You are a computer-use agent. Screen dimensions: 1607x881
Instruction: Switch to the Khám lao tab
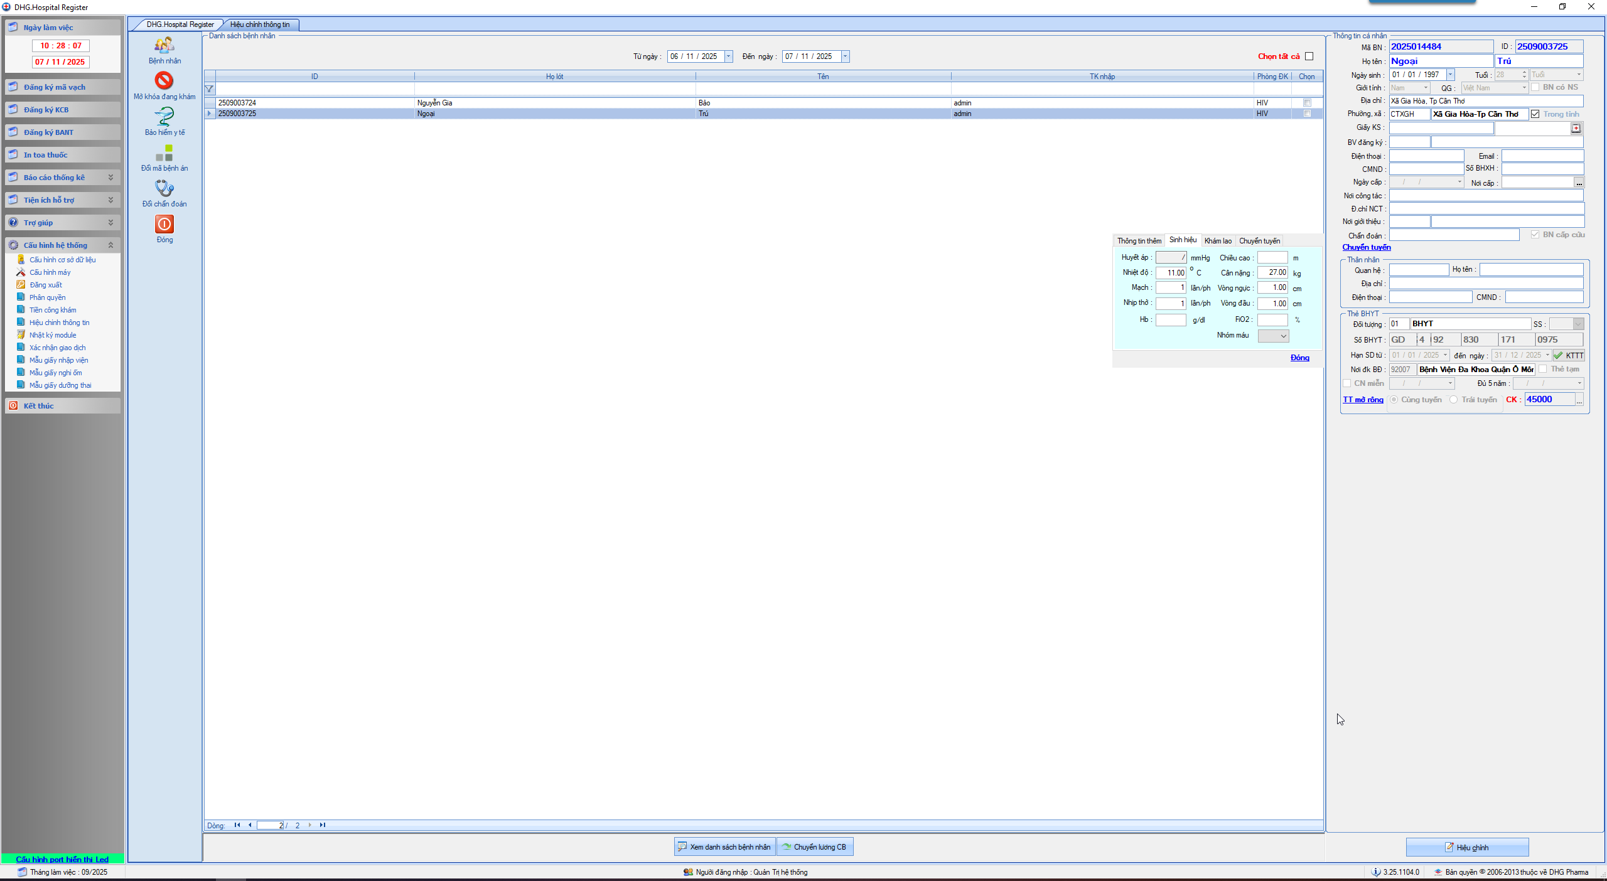coord(1217,241)
